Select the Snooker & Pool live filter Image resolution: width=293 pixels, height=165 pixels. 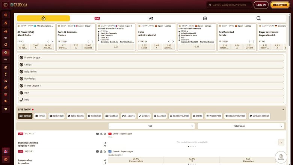click(x=179, y=116)
